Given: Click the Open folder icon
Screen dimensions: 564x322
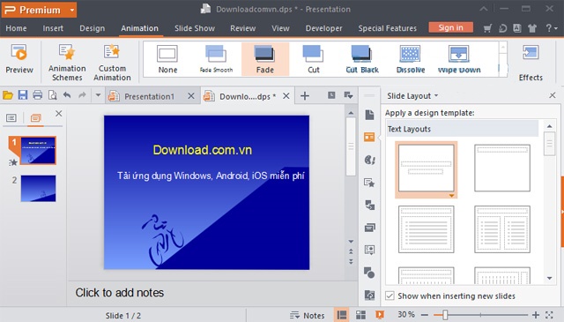Looking at the screenshot, I should tap(8, 95).
